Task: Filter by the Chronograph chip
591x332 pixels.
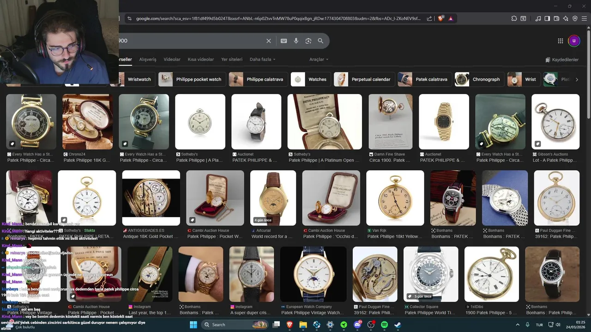Action: (x=480, y=79)
